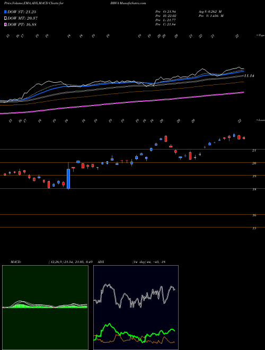Click the green MACD histogram panel
The height and width of the screenshot is (350, 265).
pos(45,308)
